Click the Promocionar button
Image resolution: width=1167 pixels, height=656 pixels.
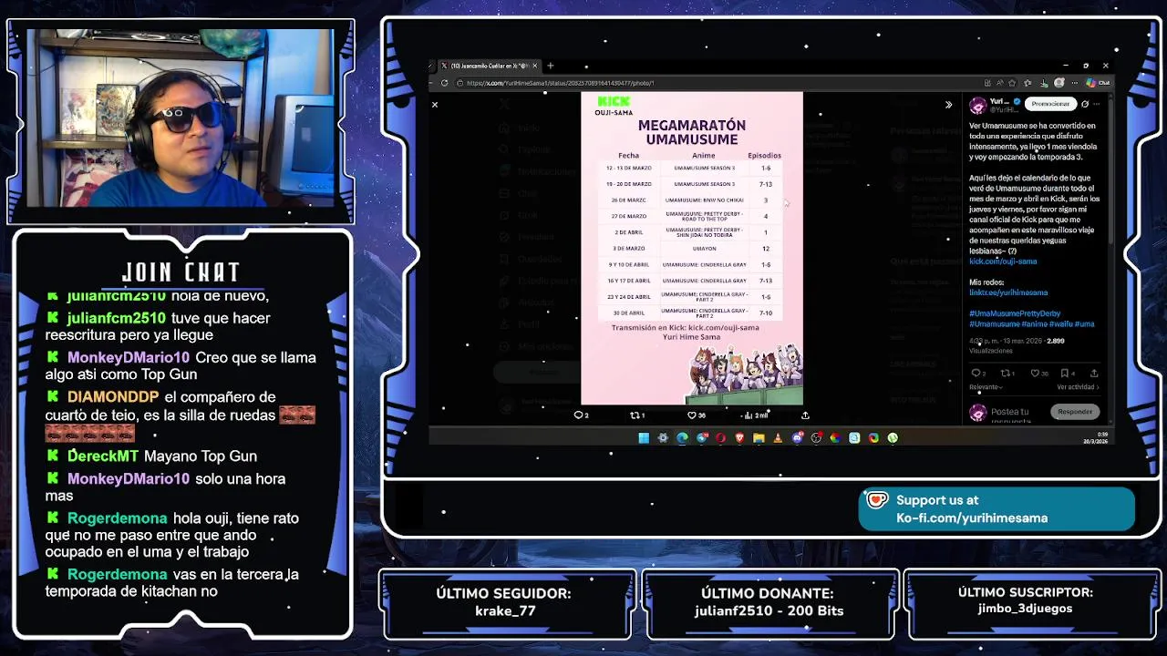(x=1050, y=104)
